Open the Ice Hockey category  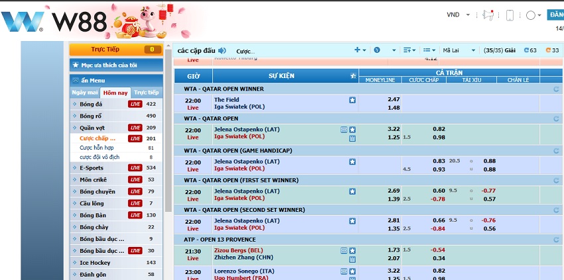pyautogui.click(x=116, y=263)
